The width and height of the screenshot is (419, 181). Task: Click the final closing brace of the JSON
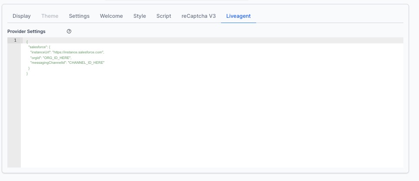(27, 73)
